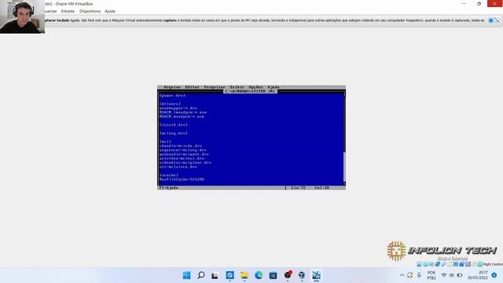Open the taskbar app with red badge

click(x=288, y=275)
